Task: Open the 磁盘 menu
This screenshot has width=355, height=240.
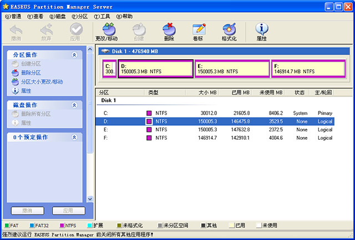Action: [x=58, y=17]
